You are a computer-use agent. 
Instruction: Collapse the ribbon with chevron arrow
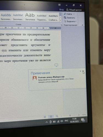pos(82,25)
